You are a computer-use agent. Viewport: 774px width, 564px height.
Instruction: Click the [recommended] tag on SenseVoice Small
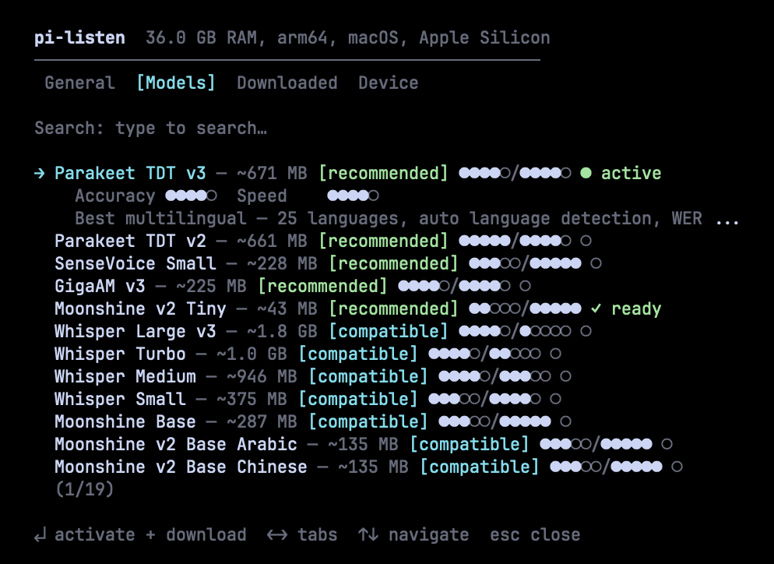pyautogui.click(x=393, y=264)
